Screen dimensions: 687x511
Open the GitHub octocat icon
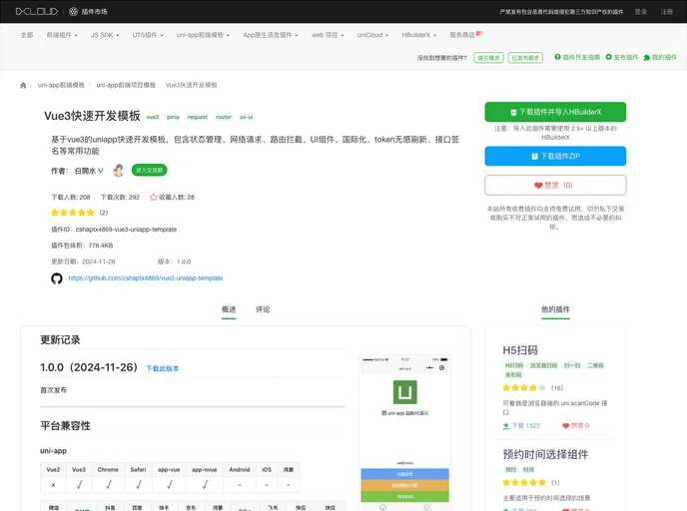coord(57,278)
